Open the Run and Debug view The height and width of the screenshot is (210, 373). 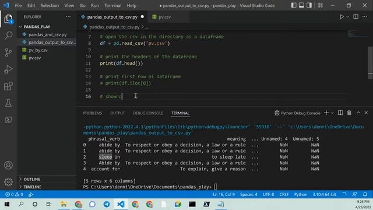8,69
